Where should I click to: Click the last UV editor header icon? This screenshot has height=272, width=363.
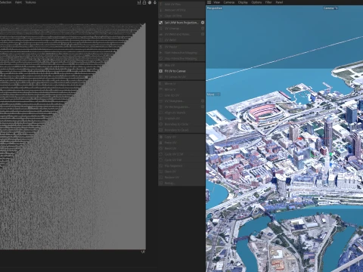[155, 2]
